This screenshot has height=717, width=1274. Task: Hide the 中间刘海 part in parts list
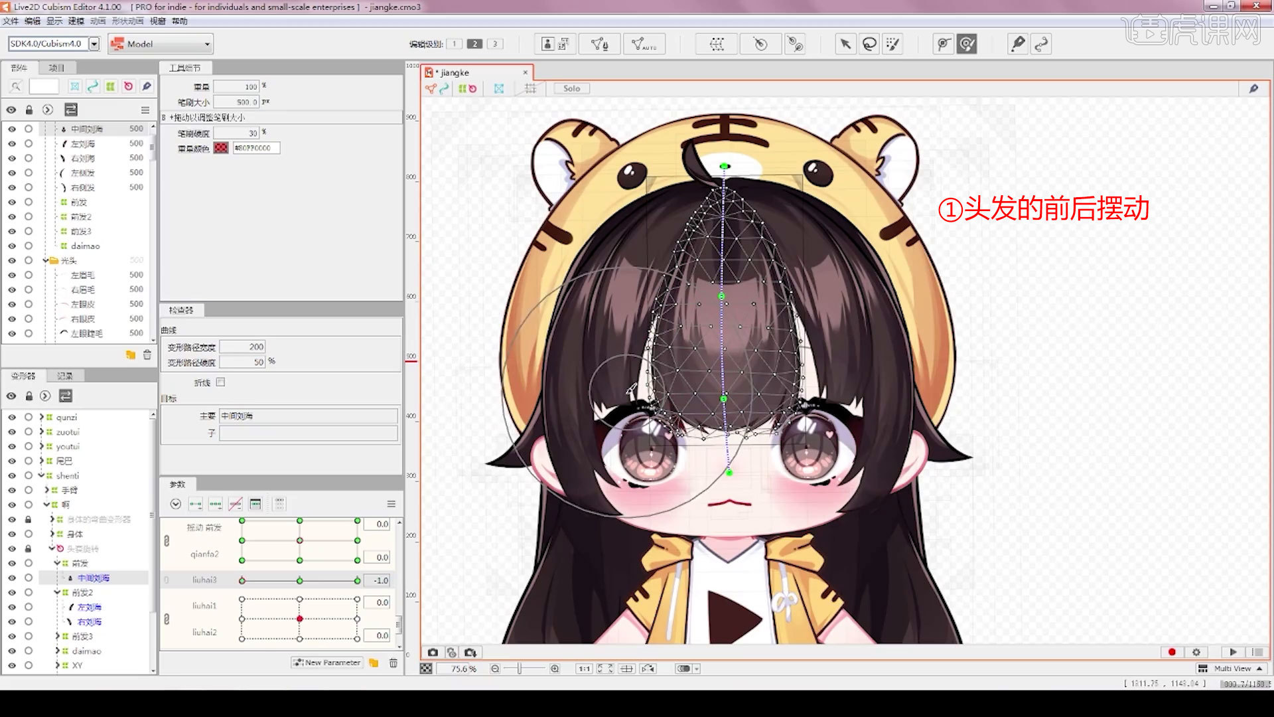pyautogui.click(x=11, y=129)
